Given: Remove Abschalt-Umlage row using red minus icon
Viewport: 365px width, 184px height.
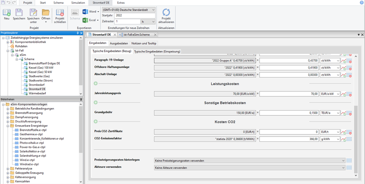Looking at the screenshot, I should click(349, 75).
